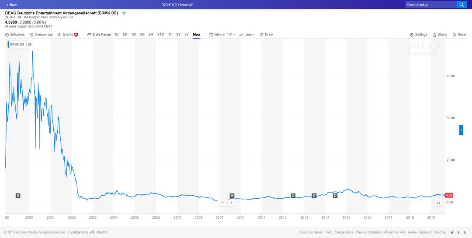Expand the Interval 1W dropdown
This screenshot has height=238, width=472.
[222, 34]
